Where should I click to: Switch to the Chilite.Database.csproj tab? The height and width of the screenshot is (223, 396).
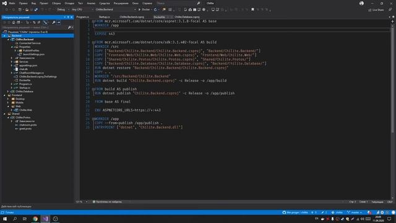coord(187,17)
